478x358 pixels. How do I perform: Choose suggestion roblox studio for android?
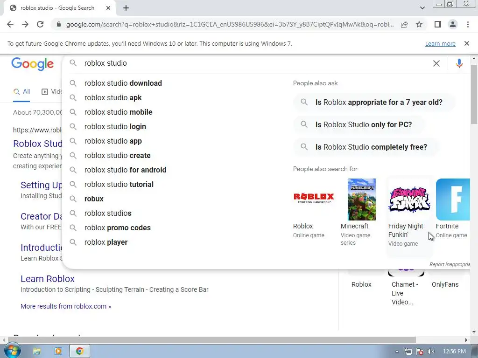coord(125,170)
